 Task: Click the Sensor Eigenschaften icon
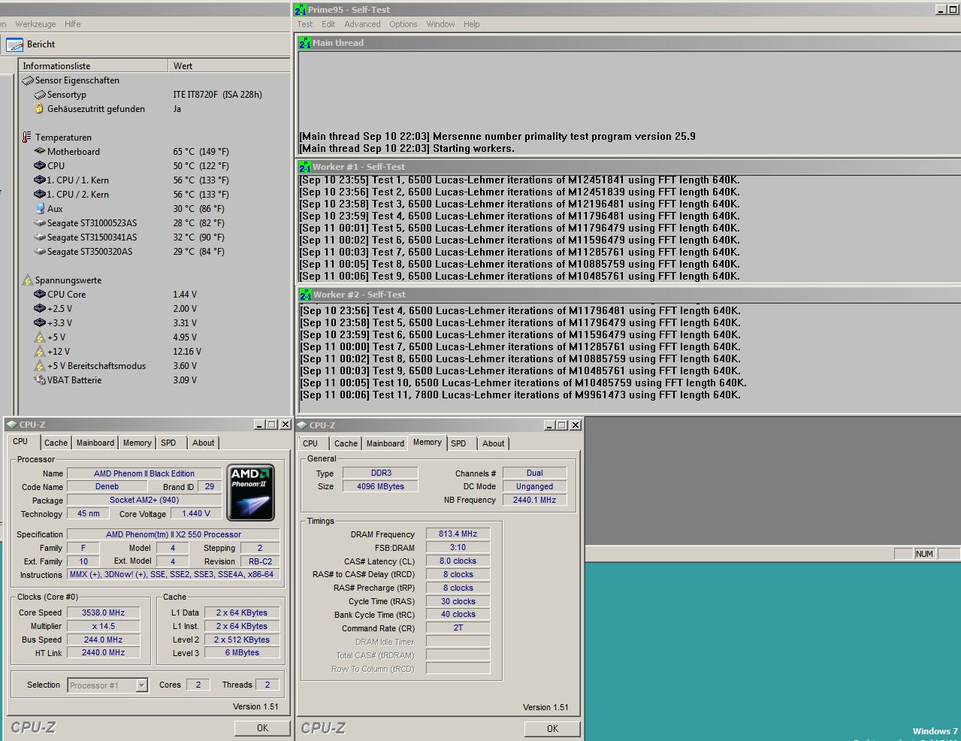click(28, 80)
